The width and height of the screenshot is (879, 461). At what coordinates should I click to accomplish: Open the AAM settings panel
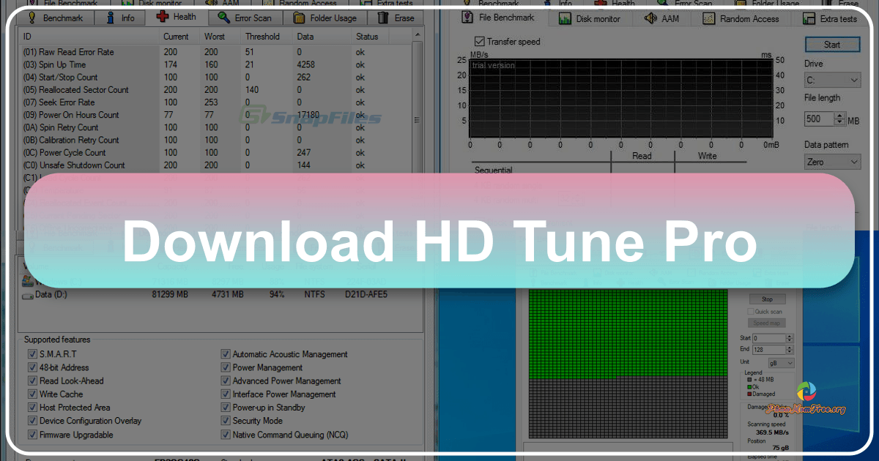click(661, 18)
